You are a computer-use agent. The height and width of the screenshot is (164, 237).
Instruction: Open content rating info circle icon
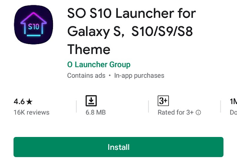click(198, 113)
